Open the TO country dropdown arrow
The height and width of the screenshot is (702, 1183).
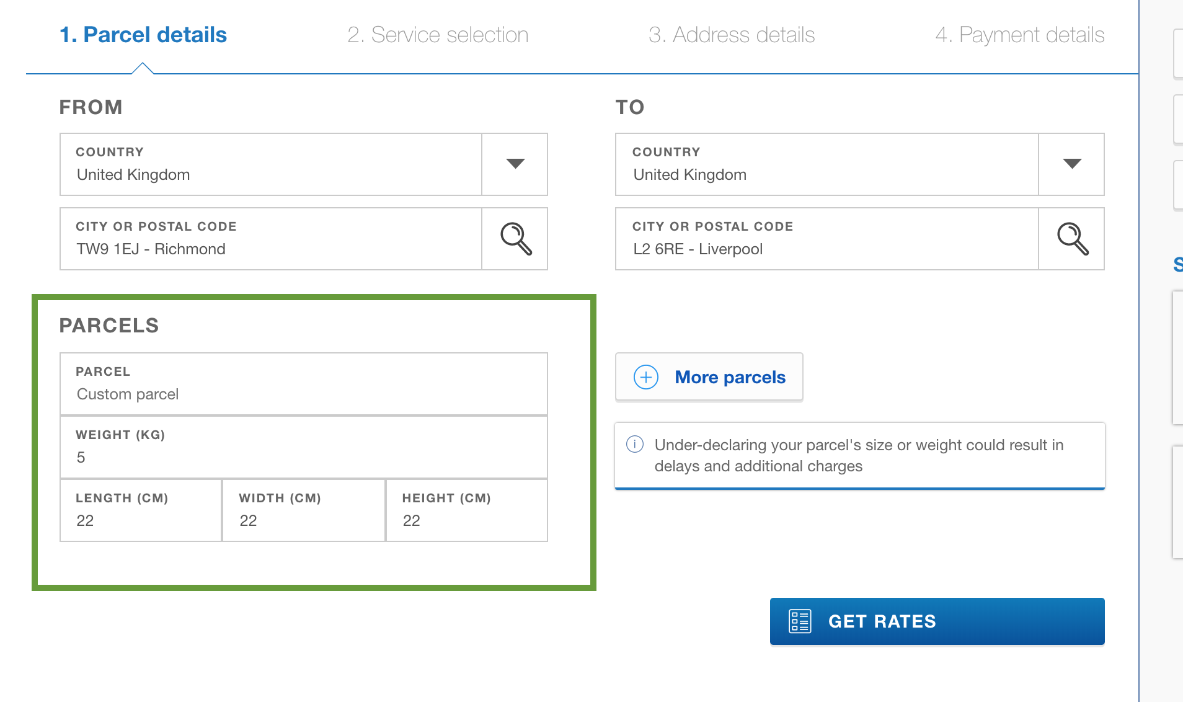1072,164
